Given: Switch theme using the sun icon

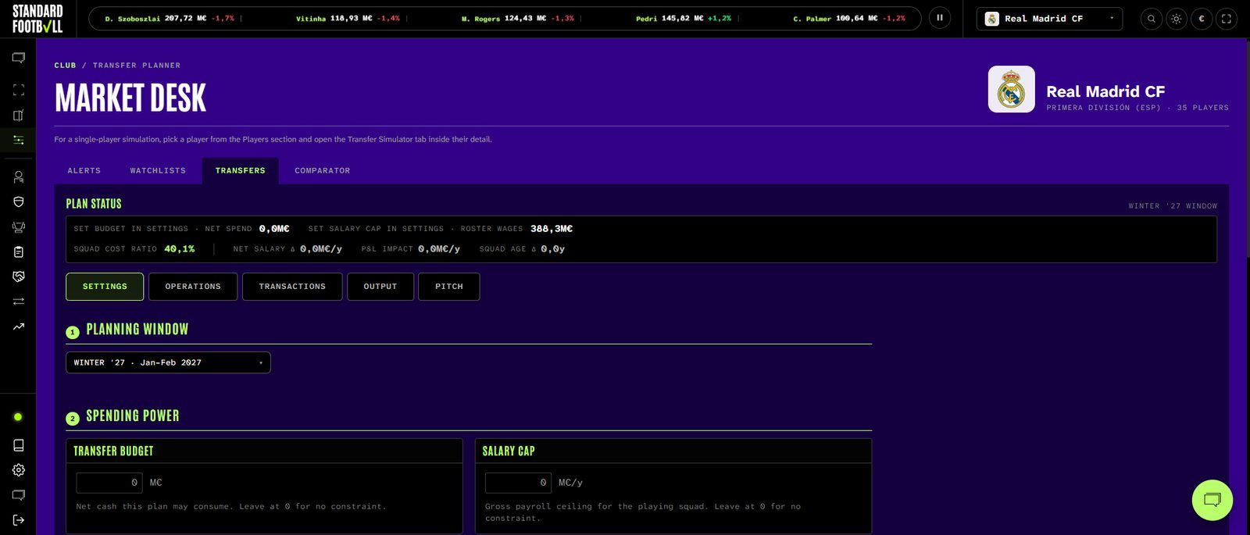Looking at the screenshot, I should pos(1177,19).
